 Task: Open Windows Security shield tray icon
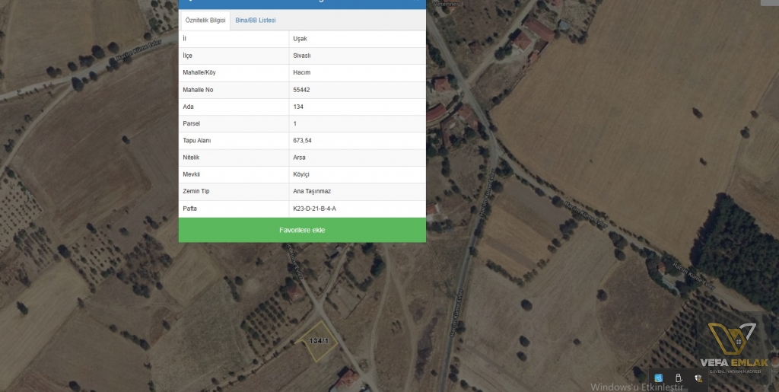698,378
